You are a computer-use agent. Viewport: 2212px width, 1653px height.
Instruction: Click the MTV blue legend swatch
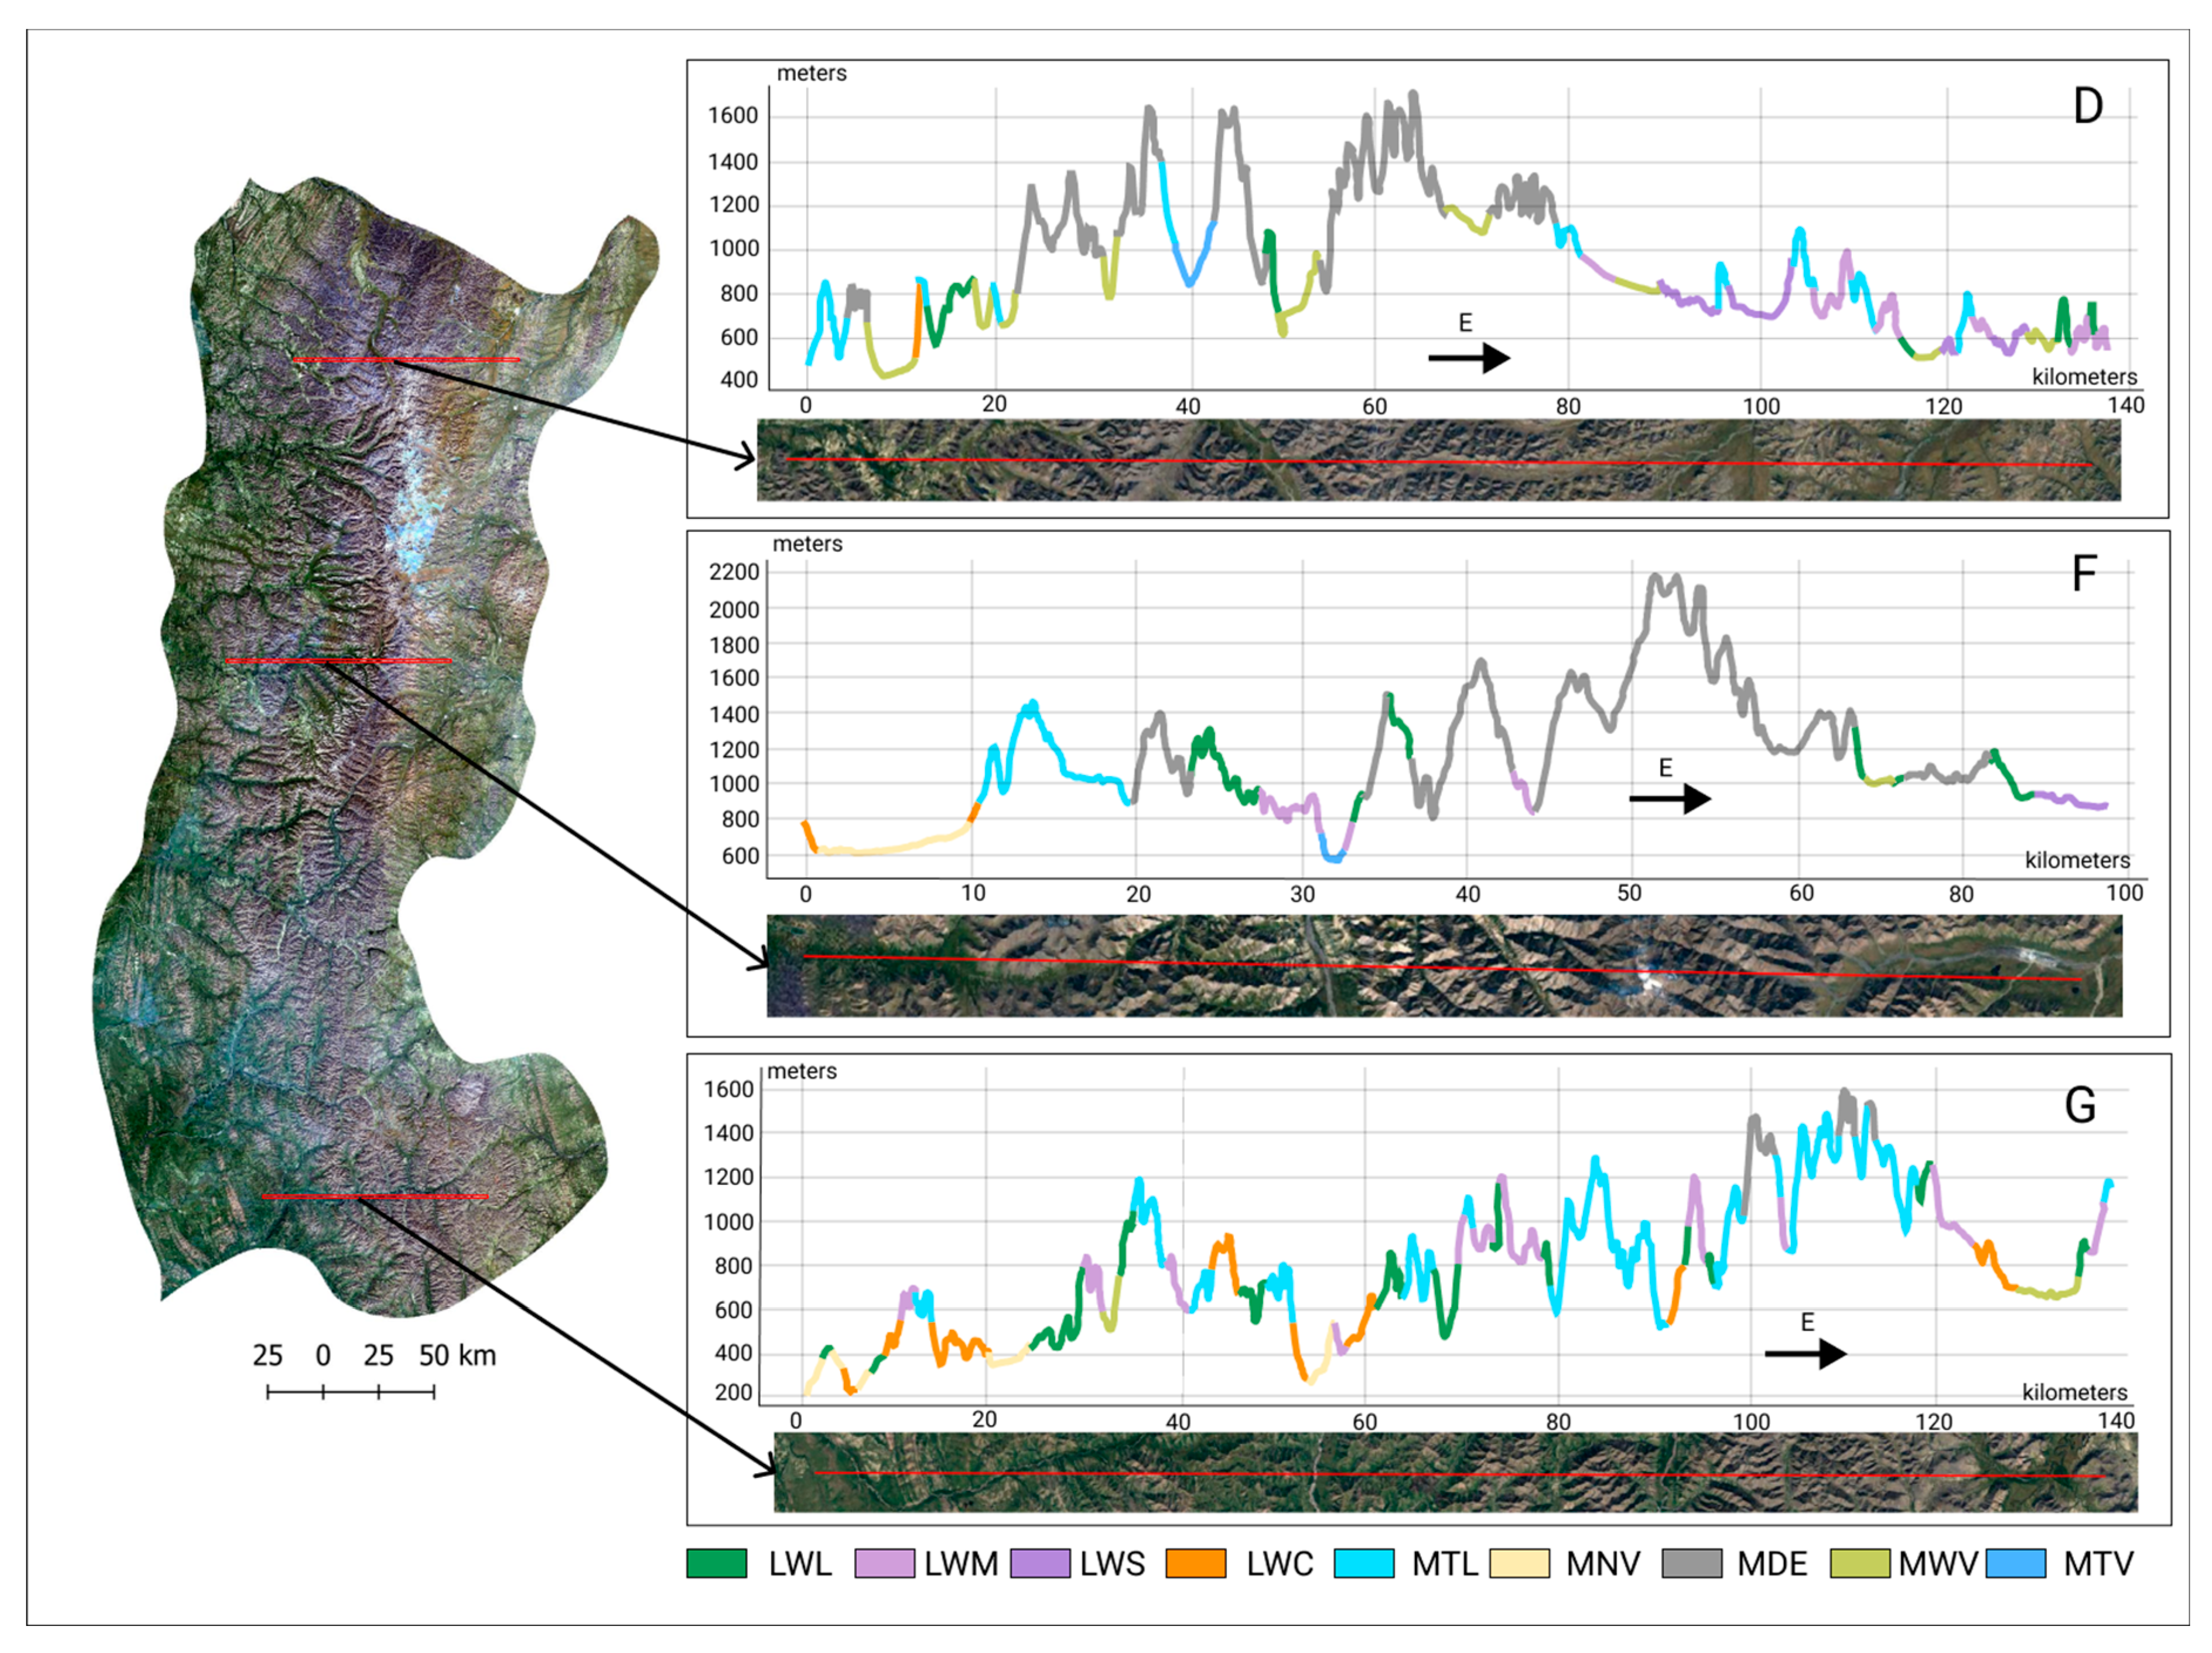point(2015,1563)
